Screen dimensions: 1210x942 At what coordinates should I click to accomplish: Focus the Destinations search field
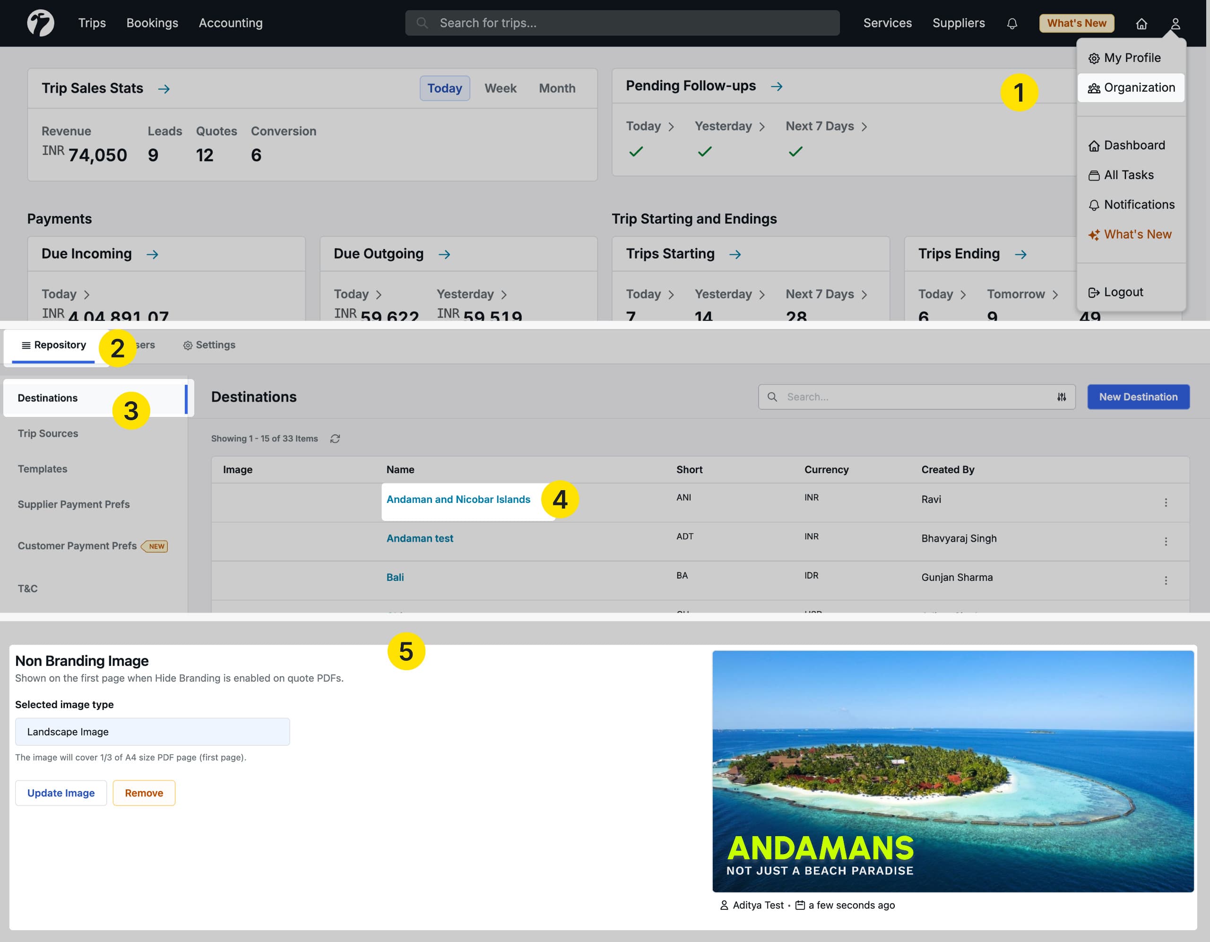tap(916, 397)
